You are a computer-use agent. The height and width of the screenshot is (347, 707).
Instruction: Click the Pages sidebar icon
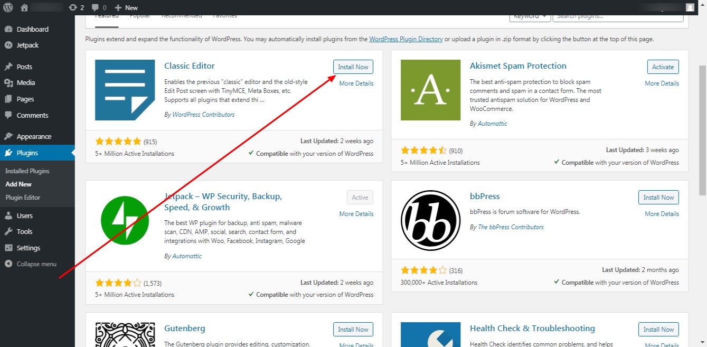pos(8,99)
